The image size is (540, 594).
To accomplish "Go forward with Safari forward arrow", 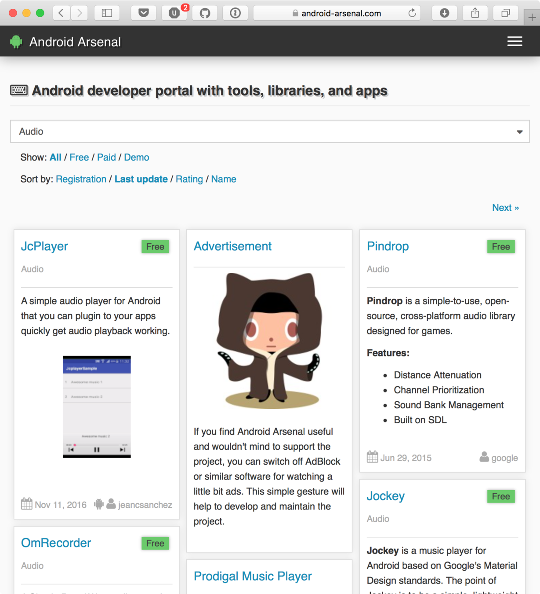I will click(79, 13).
